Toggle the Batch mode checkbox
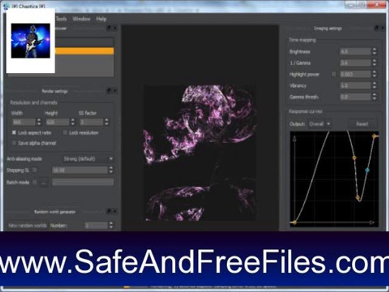This screenshot has width=389, height=292. pyautogui.click(x=35, y=182)
